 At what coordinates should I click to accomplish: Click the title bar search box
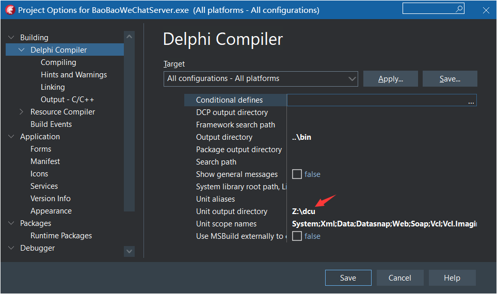(428, 9)
